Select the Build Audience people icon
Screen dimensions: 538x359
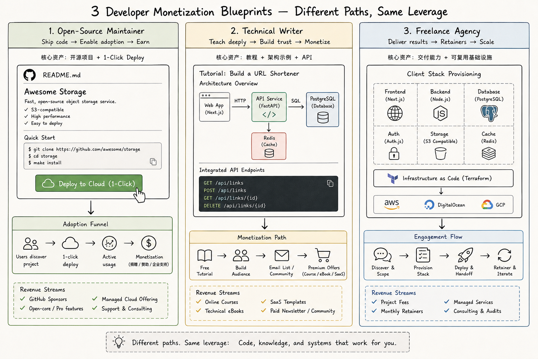[241, 256]
